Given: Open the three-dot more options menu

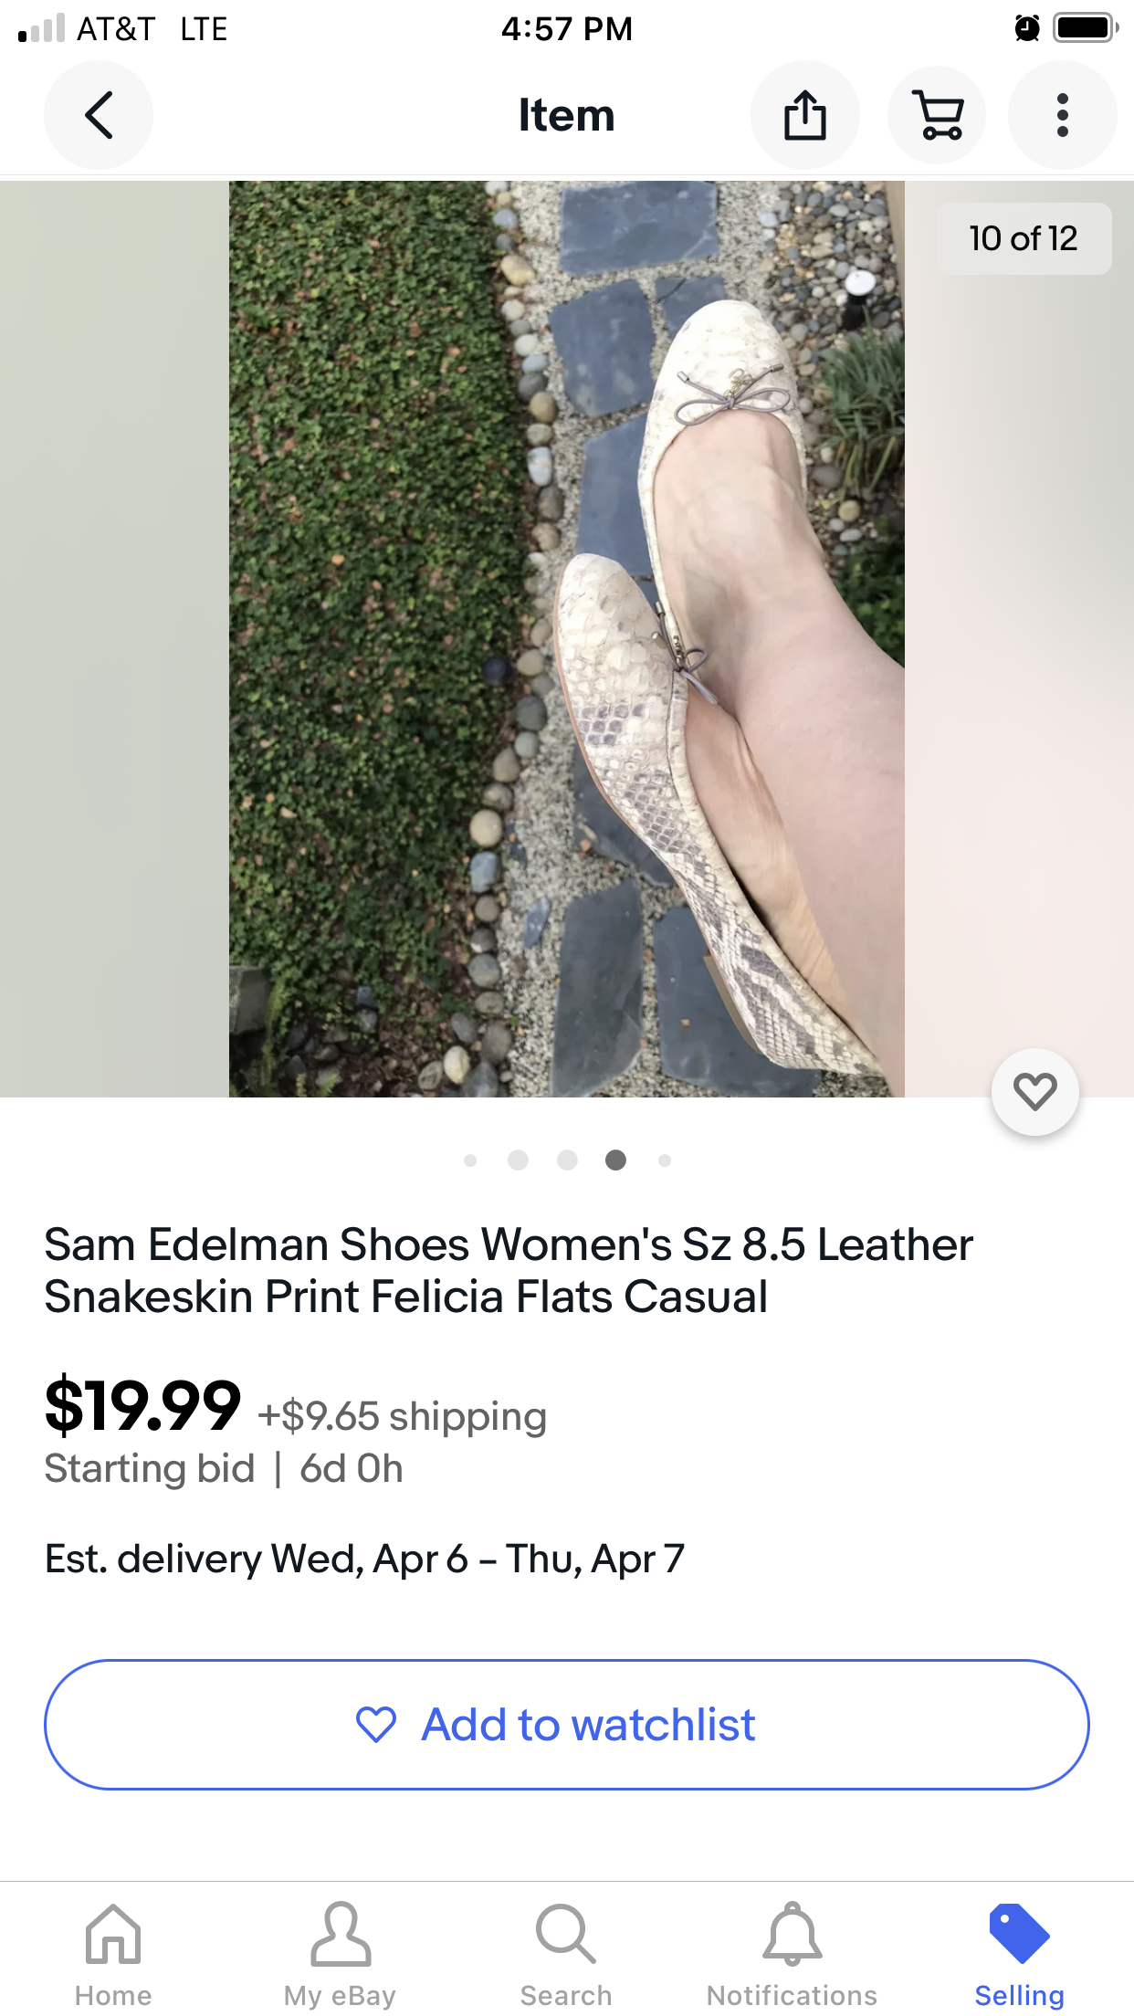Looking at the screenshot, I should coord(1062,115).
